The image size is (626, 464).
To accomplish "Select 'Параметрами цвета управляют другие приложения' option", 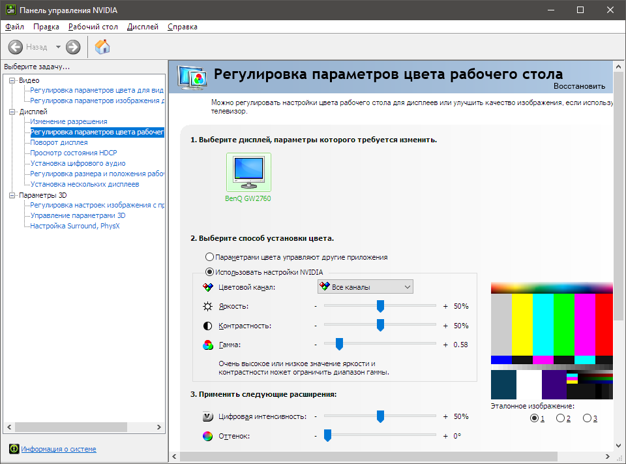I will click(209, 257).
